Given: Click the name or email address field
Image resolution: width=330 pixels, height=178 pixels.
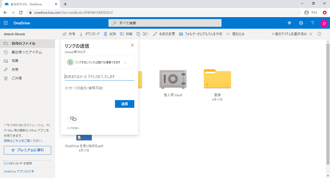Looking at the screenshot, I should pyautogui.click(x=99, y=77).
